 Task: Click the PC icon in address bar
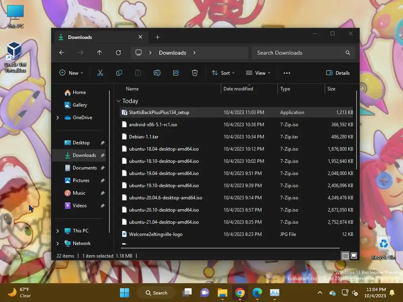[x=139, y=53]
